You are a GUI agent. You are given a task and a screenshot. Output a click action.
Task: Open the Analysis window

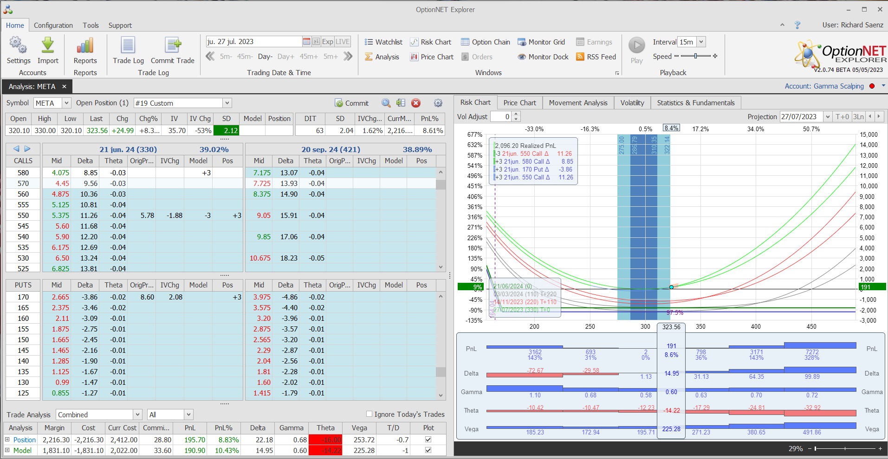point(382,57)
